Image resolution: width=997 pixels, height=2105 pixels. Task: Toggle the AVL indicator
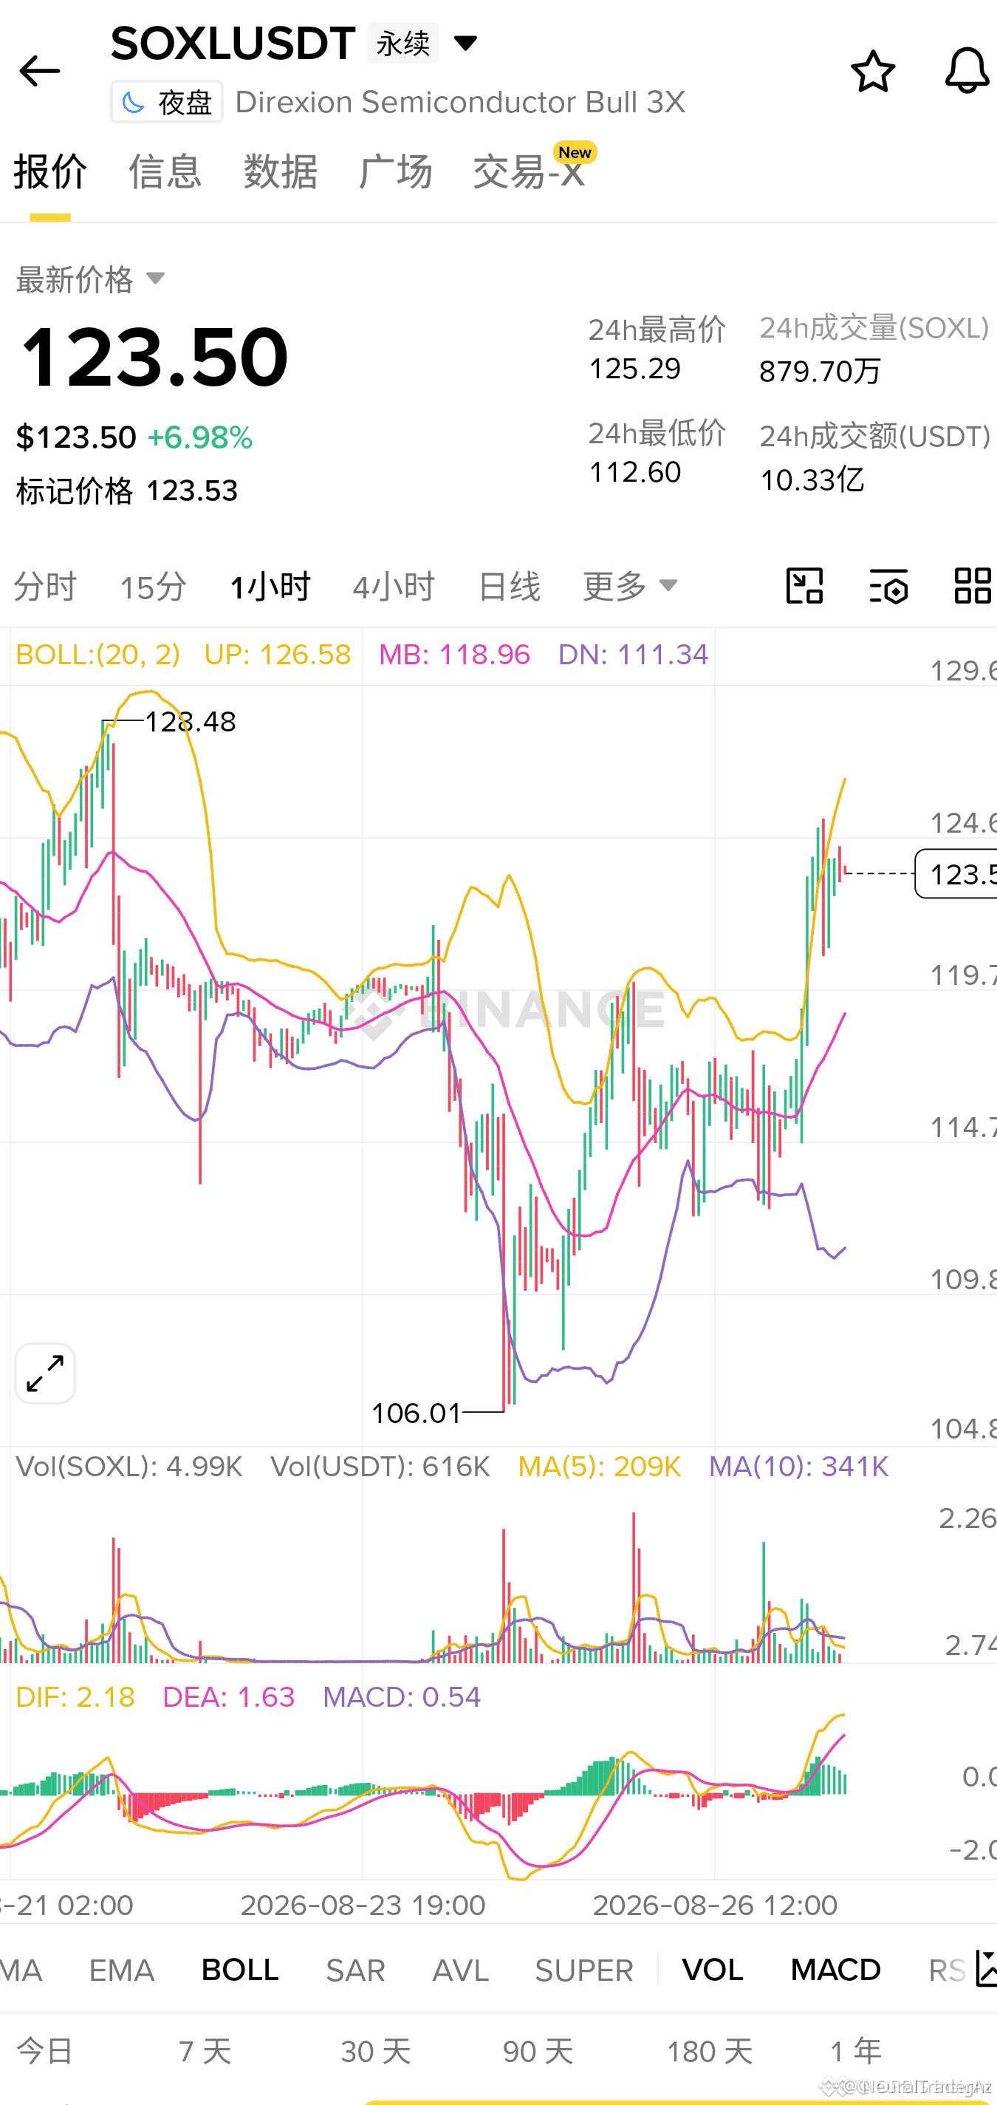[x=461, y=1971]
